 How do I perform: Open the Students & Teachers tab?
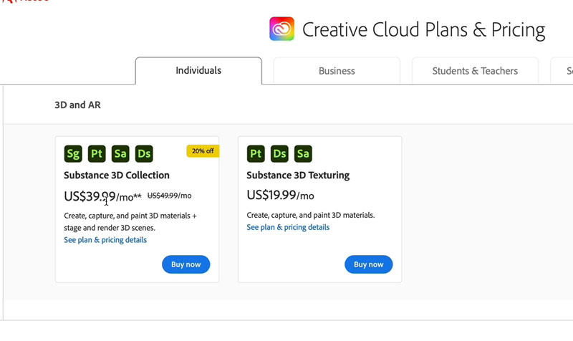475,71
